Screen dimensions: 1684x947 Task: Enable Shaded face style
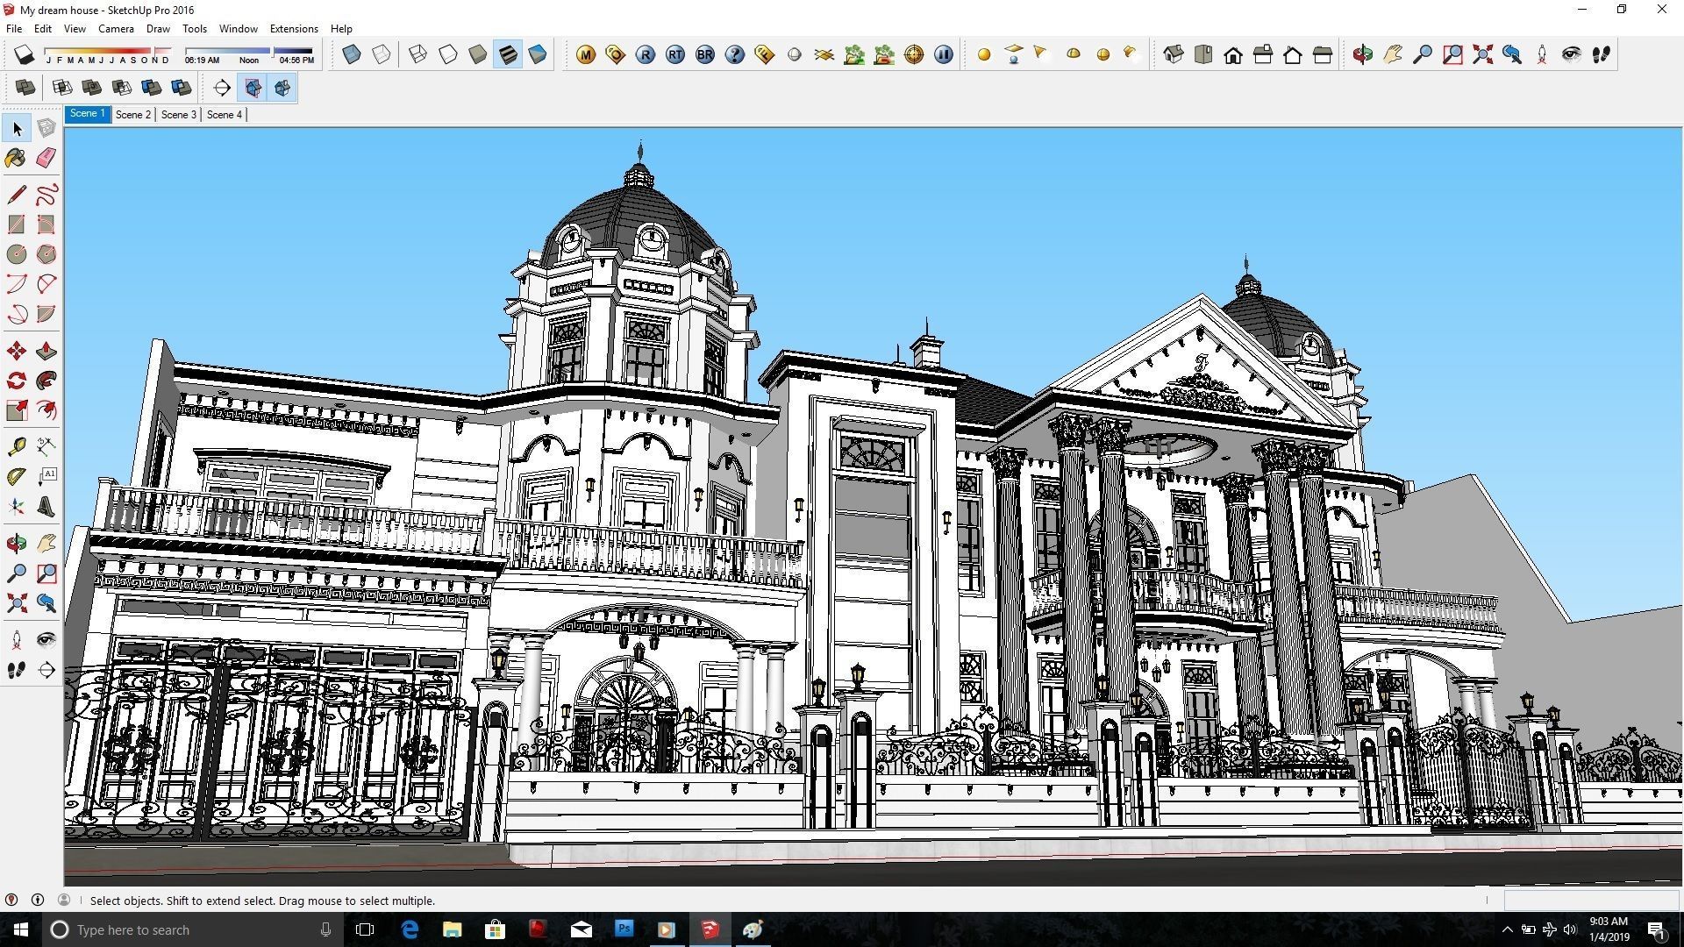[478, 54]
